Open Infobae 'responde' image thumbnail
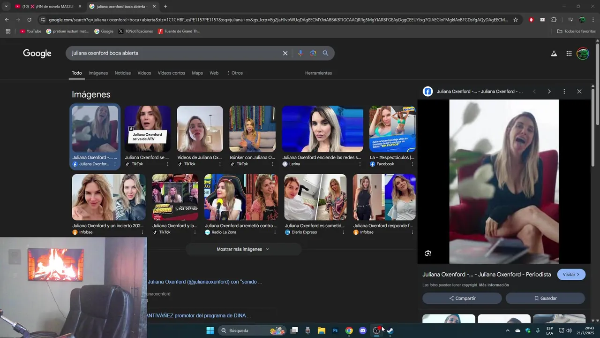Screen dimensions: 600x338 tap(384, 197)
